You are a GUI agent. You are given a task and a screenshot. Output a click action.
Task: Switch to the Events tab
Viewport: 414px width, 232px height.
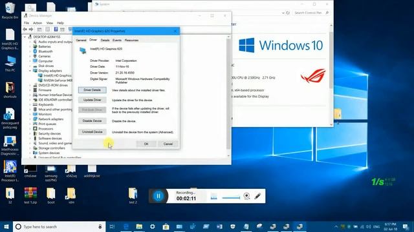tap(116, 40)
